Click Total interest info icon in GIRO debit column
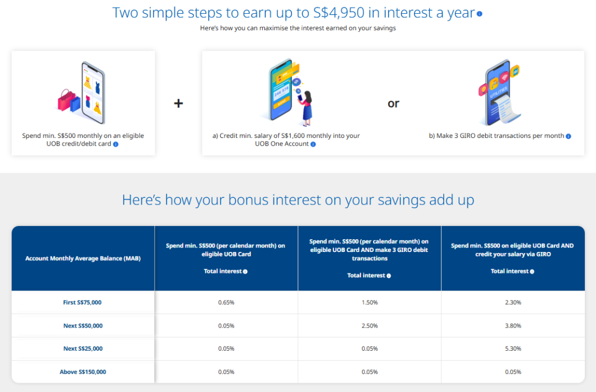The image size is (596, 392). click(x=389, y=276)
